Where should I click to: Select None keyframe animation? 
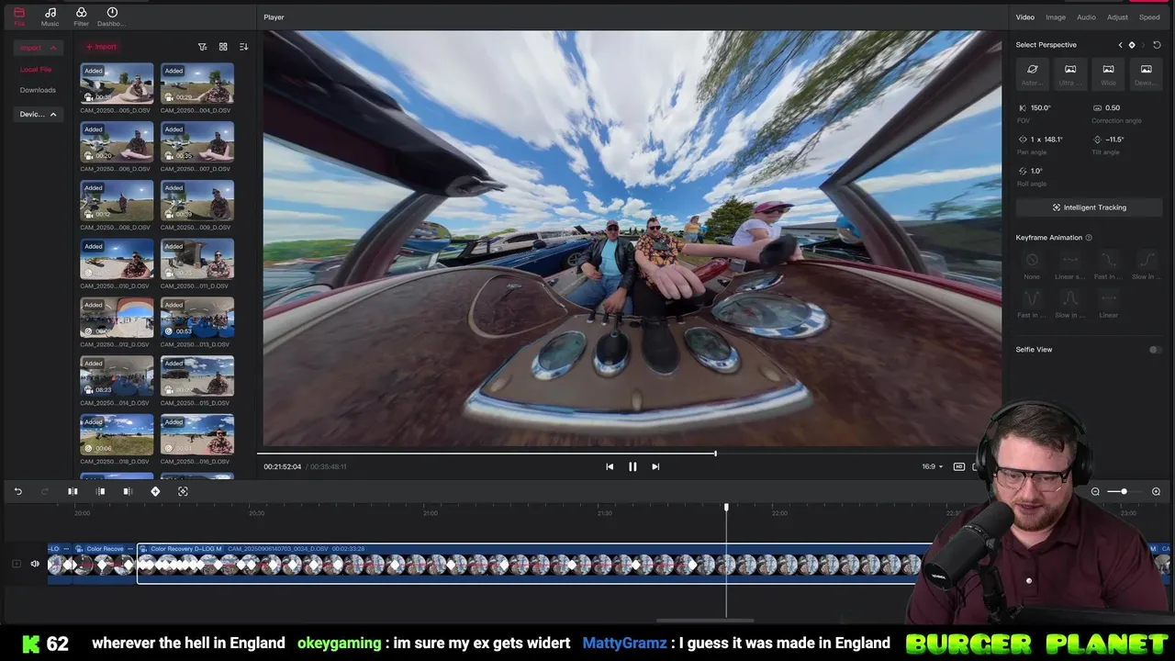(1032, 265)
